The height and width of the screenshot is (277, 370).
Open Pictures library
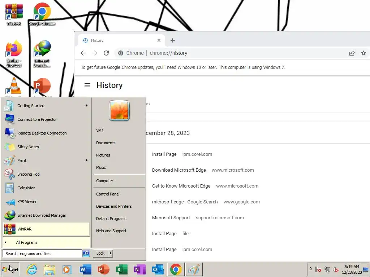coord(119,155)
